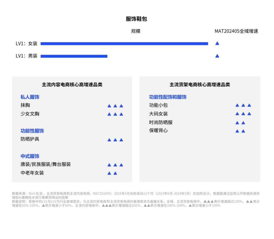Click the double triangles next to 时尚防晒服
The image size is (274, 239).
(240, 123)
